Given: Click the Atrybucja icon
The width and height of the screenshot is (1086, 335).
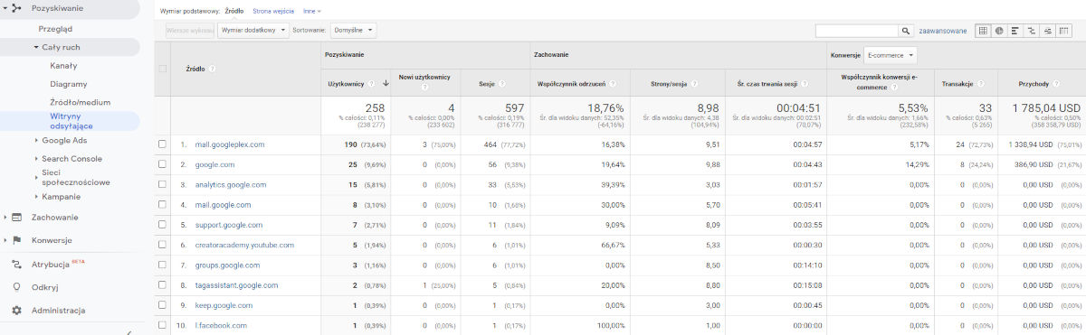Looking at the screenshot, I should pos(16,265).
